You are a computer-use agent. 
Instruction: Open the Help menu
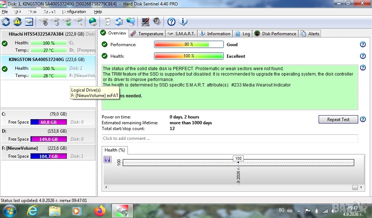98,12
